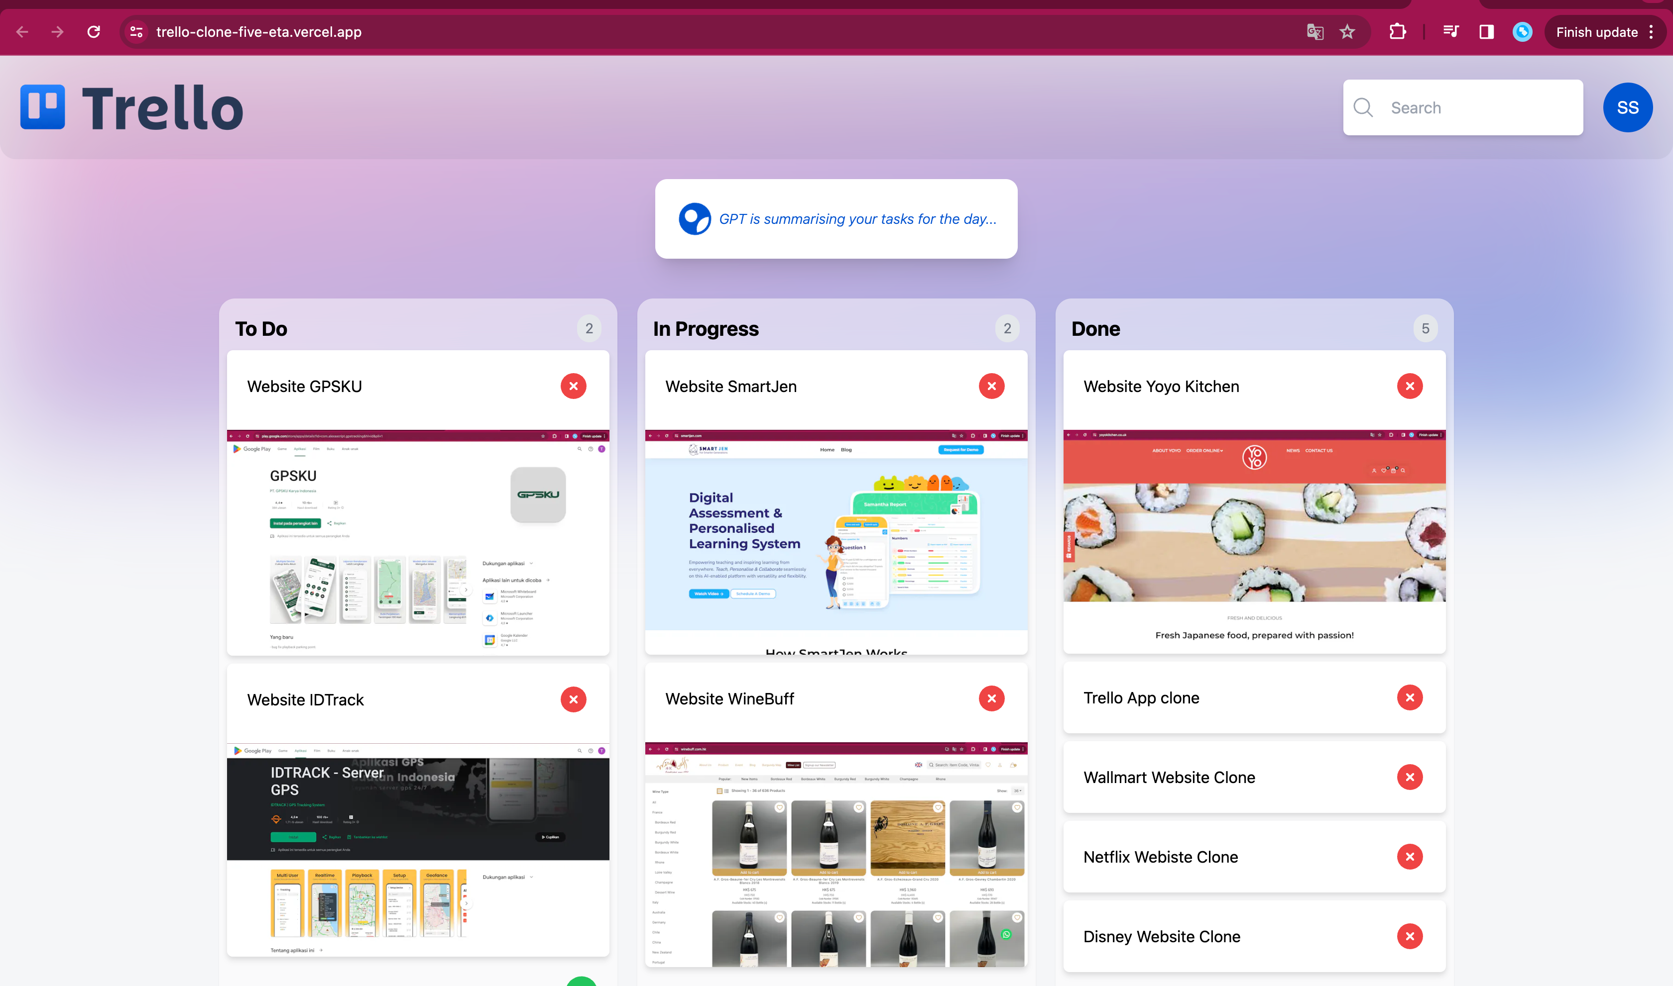
Task: Delete the Website GPSKU card
Action: tap(573, 386)
